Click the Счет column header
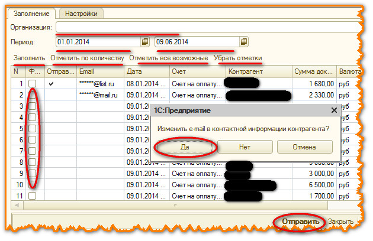 [198, 71]
